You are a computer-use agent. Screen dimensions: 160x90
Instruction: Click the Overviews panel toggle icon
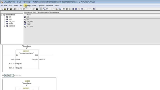[x=57, y=9]
